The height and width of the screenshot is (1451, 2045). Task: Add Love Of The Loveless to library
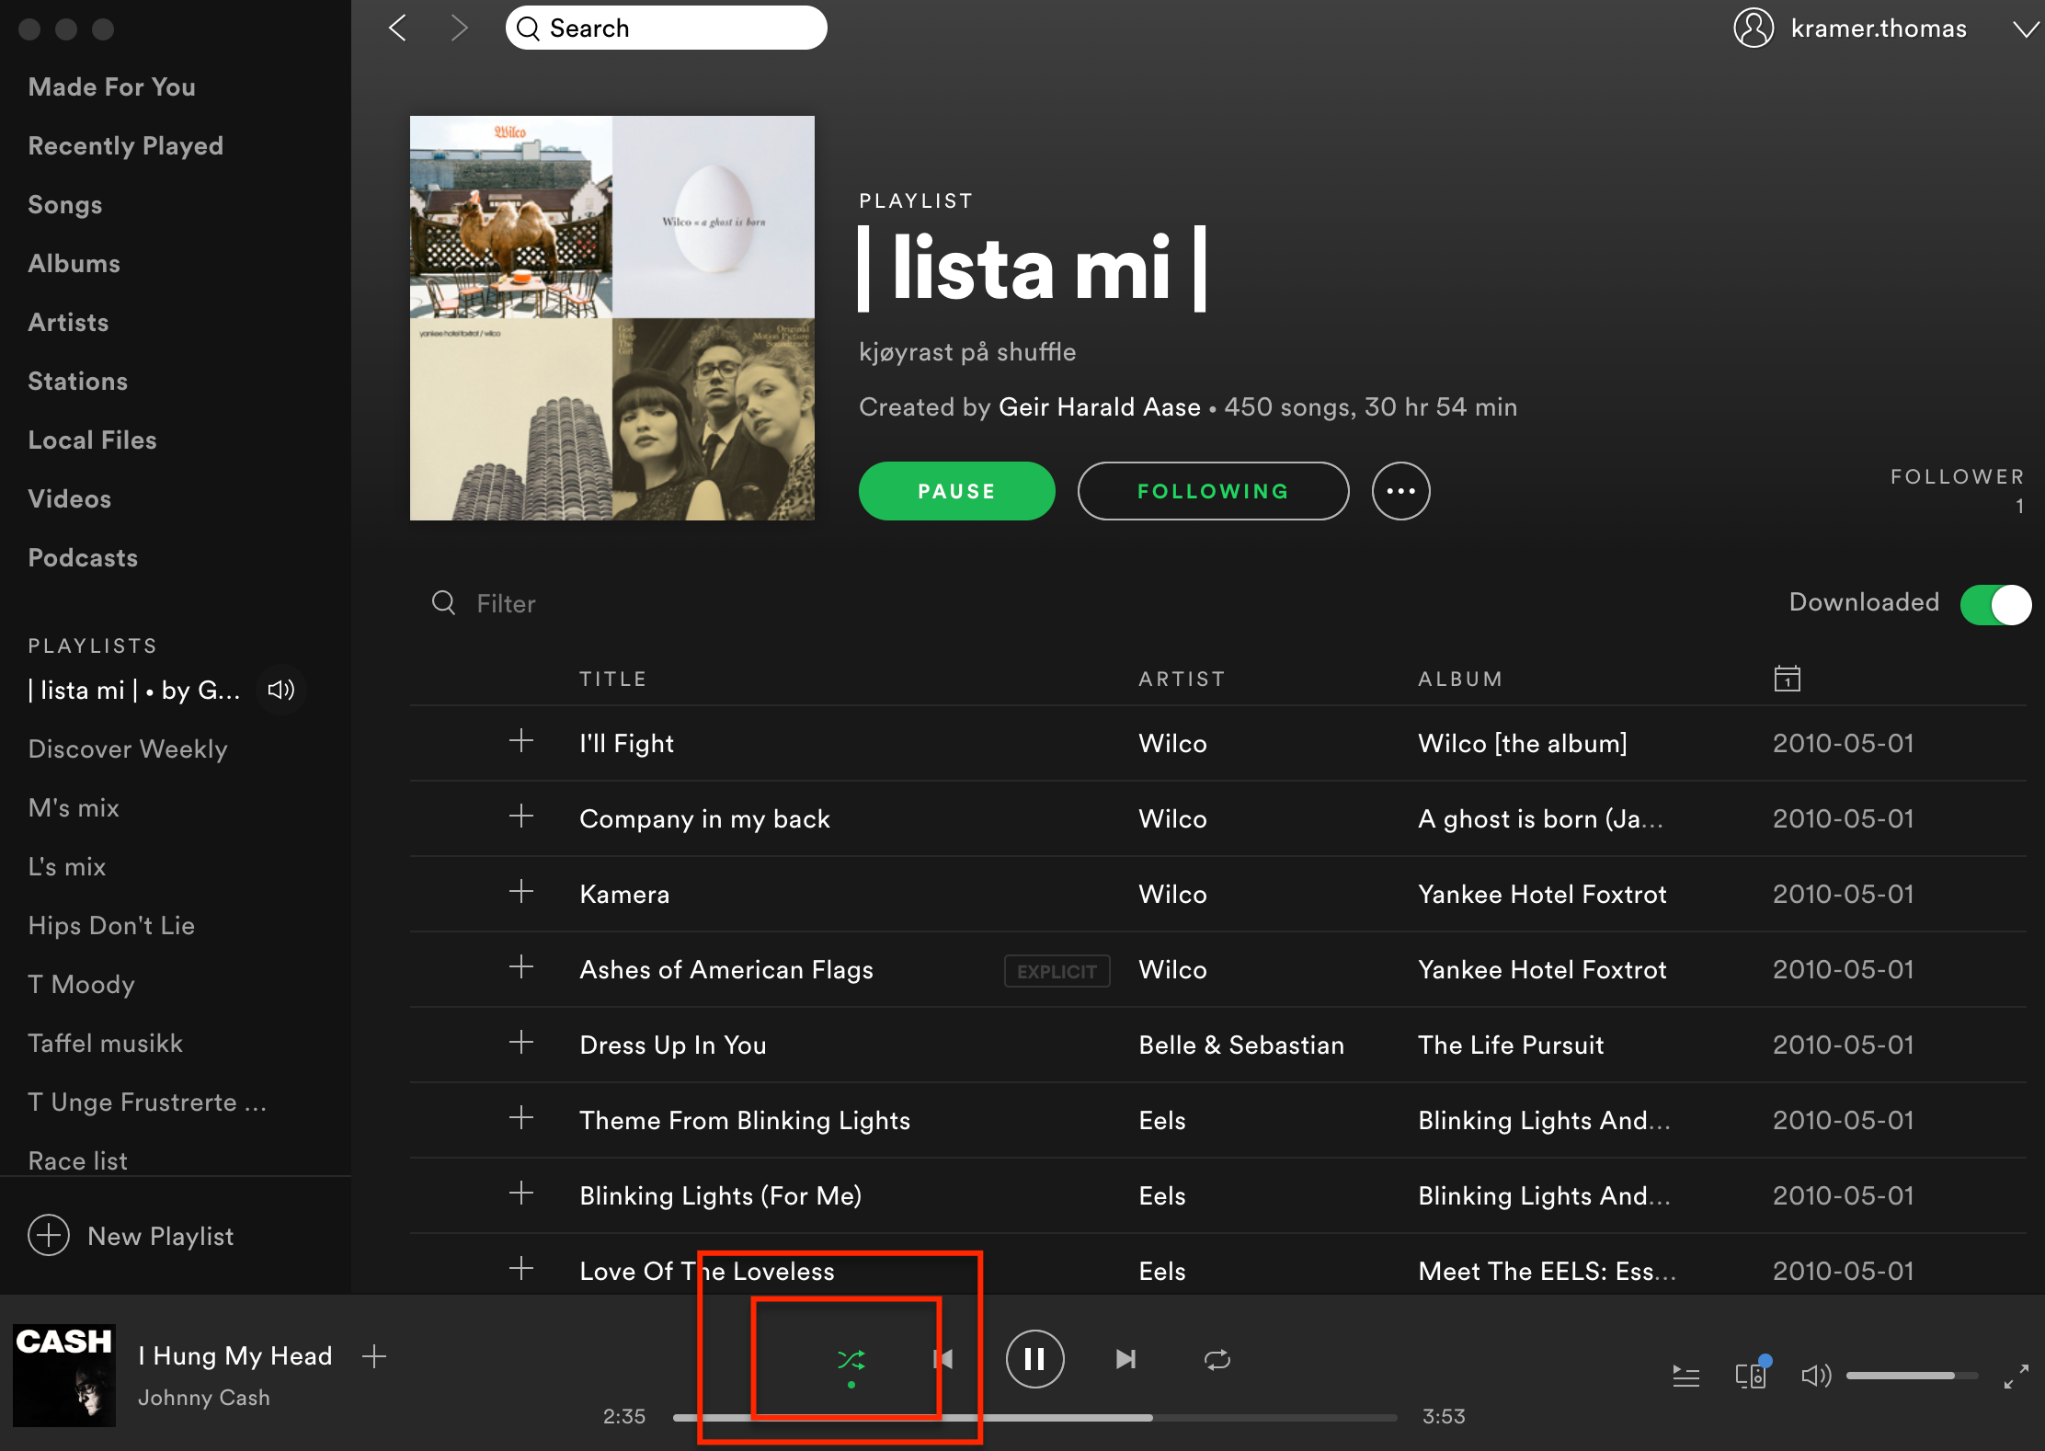[521, 1269]
